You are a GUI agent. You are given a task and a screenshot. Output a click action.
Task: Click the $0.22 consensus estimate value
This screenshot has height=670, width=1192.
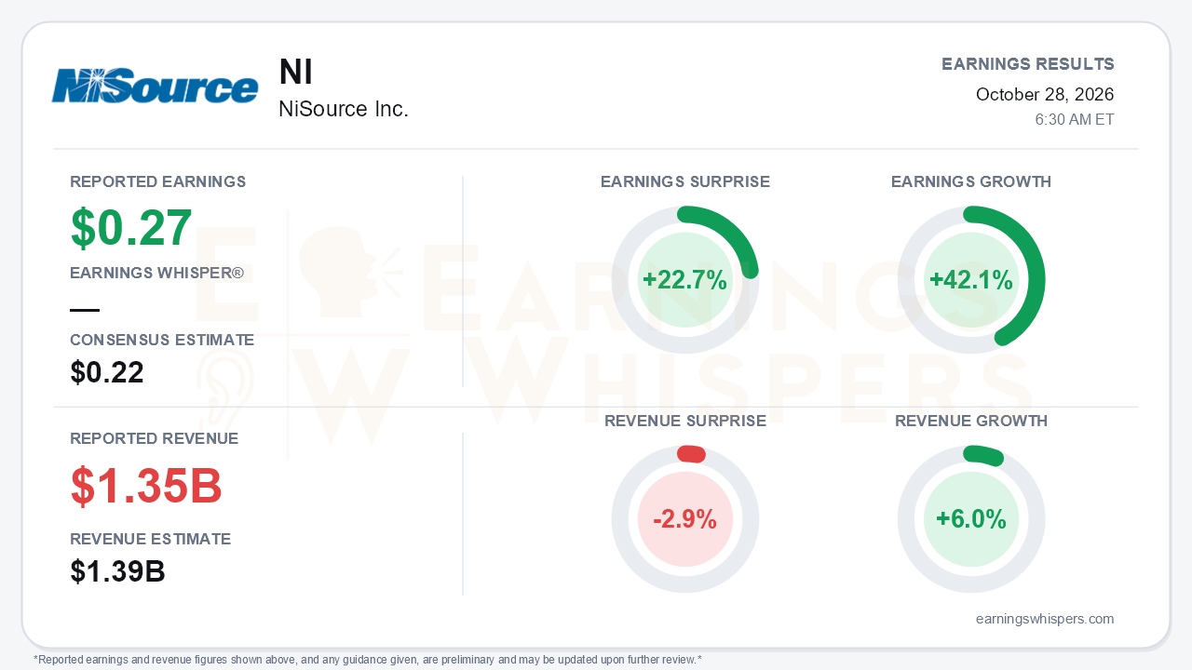[x=107, y=373]
